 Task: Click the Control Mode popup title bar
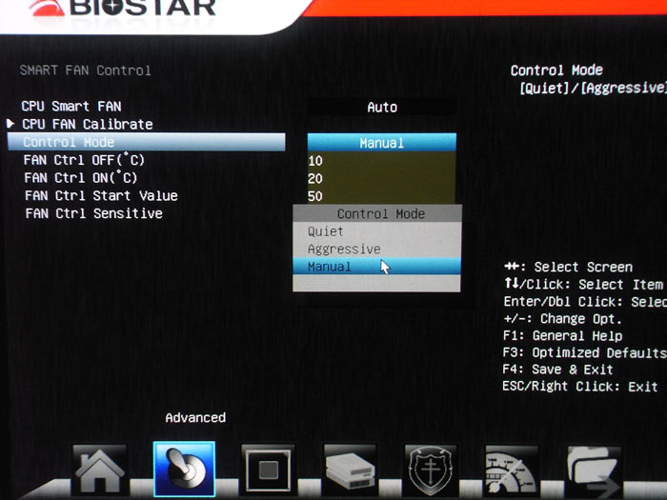pos(377,213)
